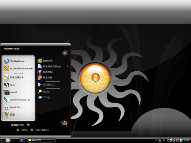Screen dimensions: 191x143
Task: Launch AlienGUIse alien head icon
Action: (x=6, y=107)
